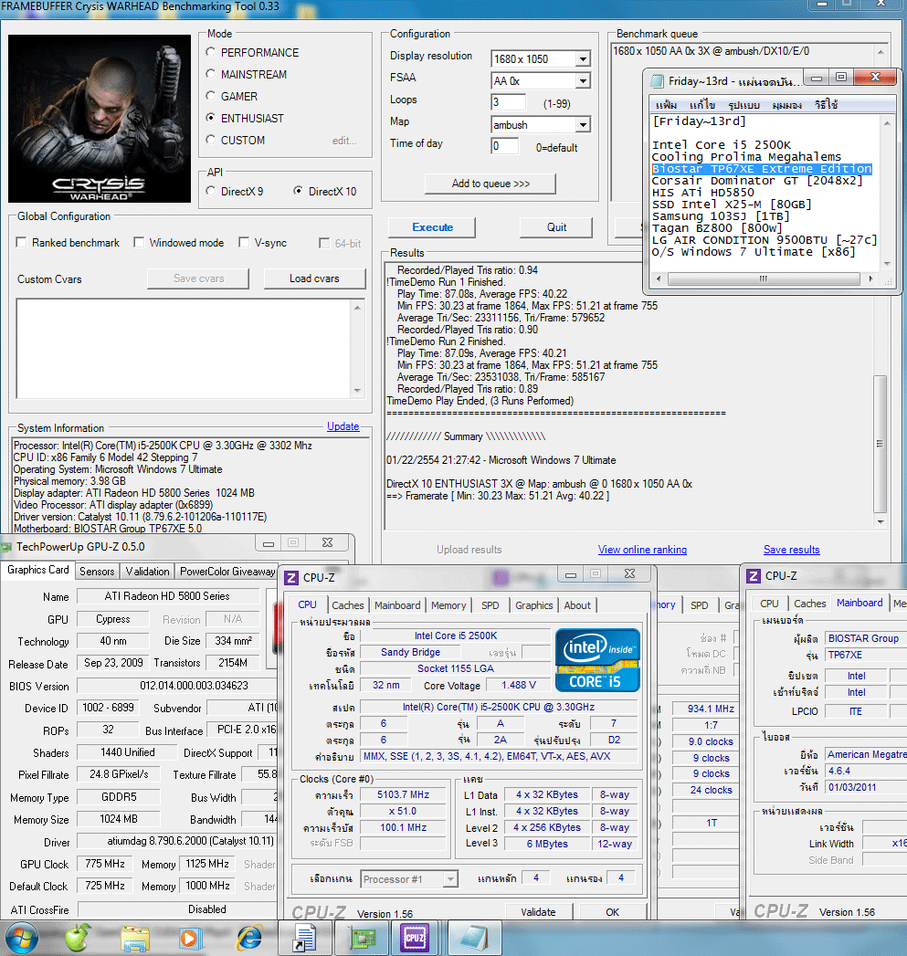Click Load cvars button

[x=314, y=278]
